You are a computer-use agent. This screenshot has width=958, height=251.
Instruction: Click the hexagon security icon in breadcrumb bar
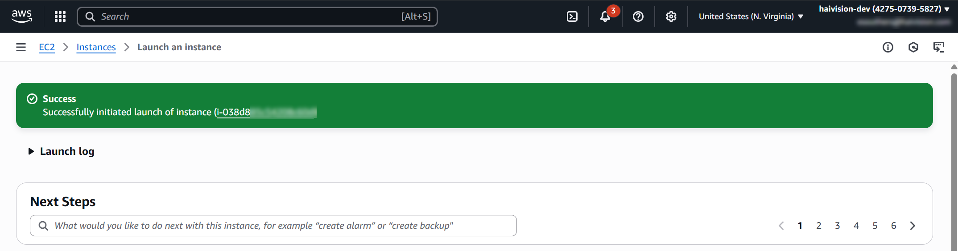click(x=913, y=47)
